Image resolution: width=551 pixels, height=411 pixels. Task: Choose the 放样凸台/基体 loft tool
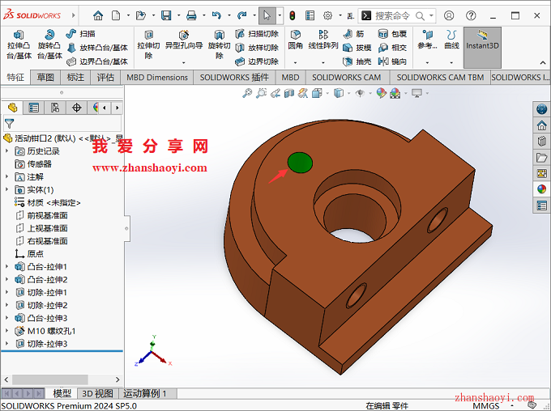coord(97,48)
